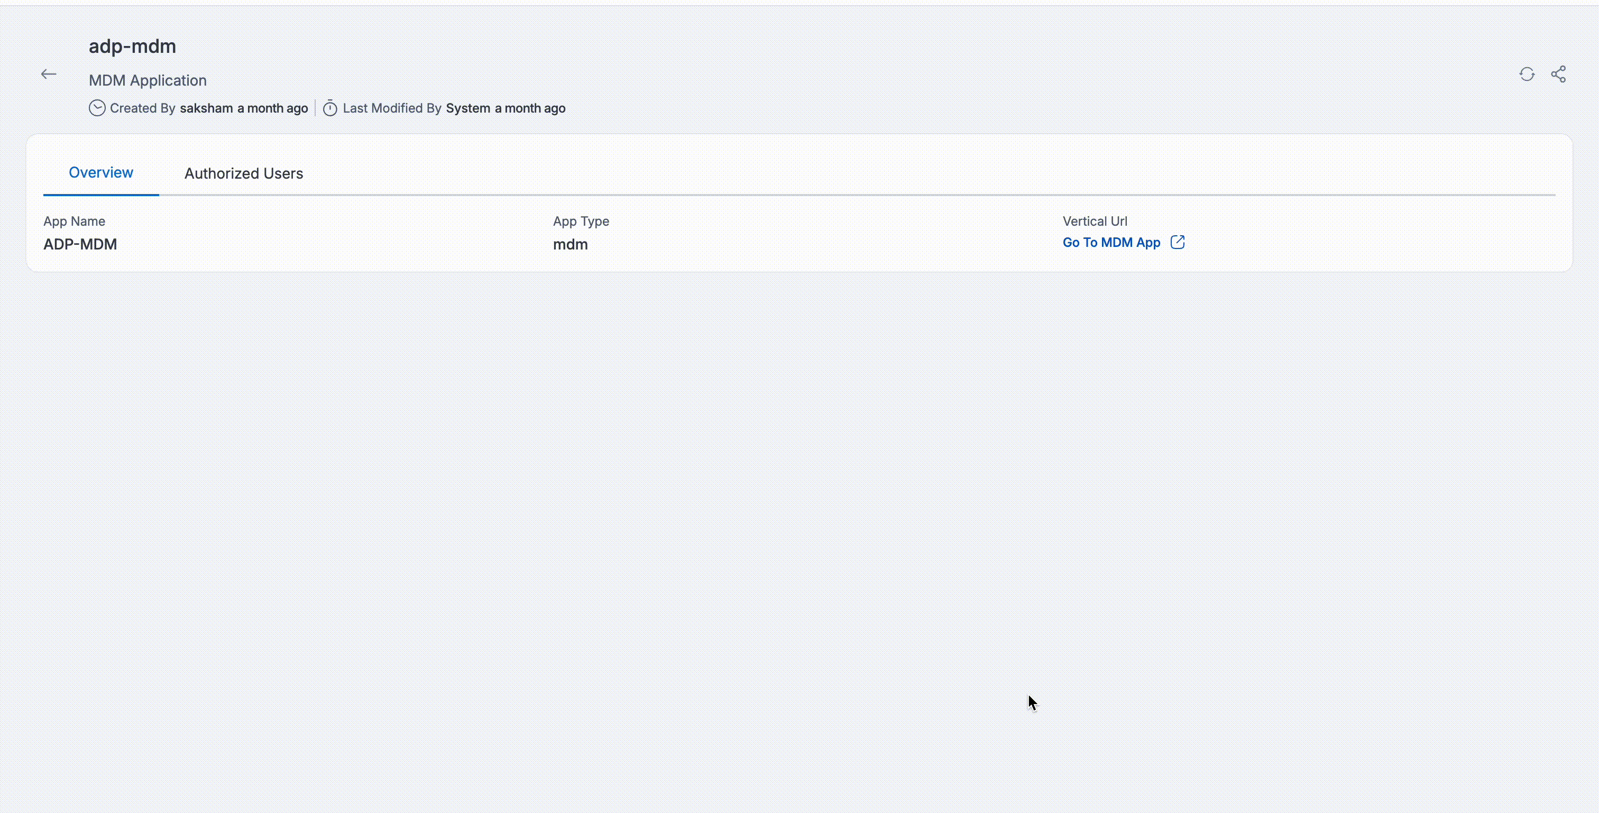Click the MDM Application subtitle

coord(147,81)
